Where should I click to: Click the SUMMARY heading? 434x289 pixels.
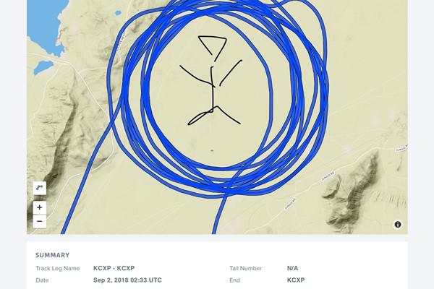(53, 255)
